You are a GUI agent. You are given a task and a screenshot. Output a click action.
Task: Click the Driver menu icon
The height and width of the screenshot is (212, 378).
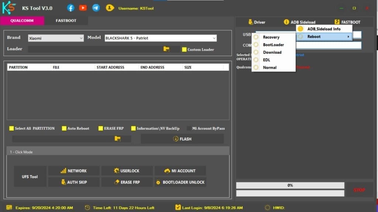(250, 22)
